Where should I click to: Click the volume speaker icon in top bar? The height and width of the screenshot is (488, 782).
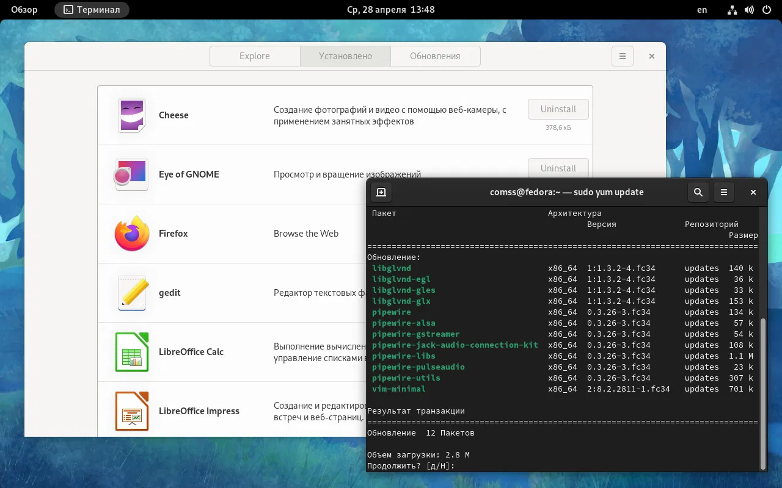[750, 10]
